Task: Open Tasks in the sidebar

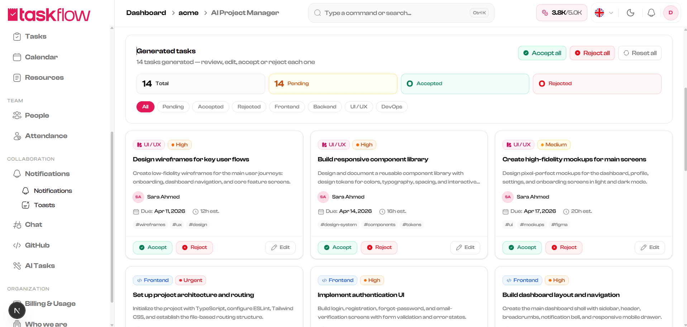Action: click(30, 36)
